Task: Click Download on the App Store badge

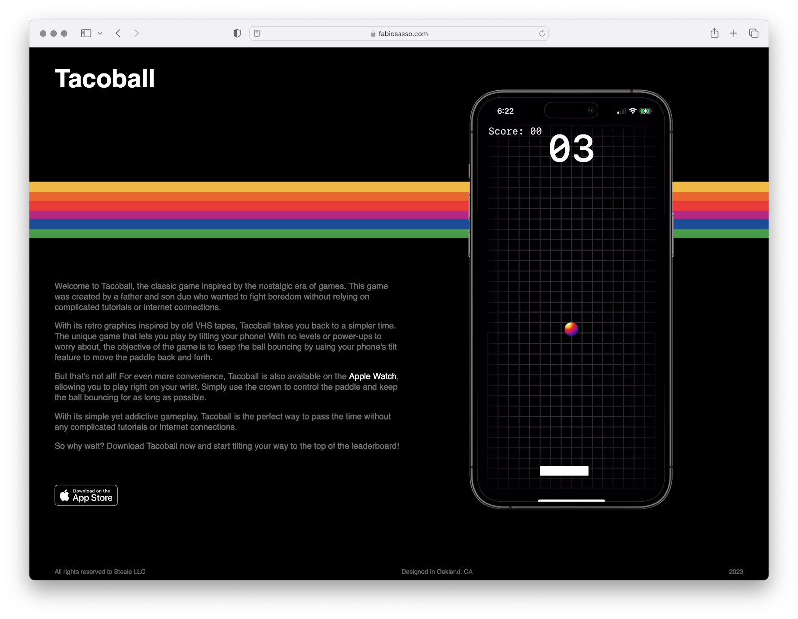Action: pyautogui.click(x=86, y=495)
